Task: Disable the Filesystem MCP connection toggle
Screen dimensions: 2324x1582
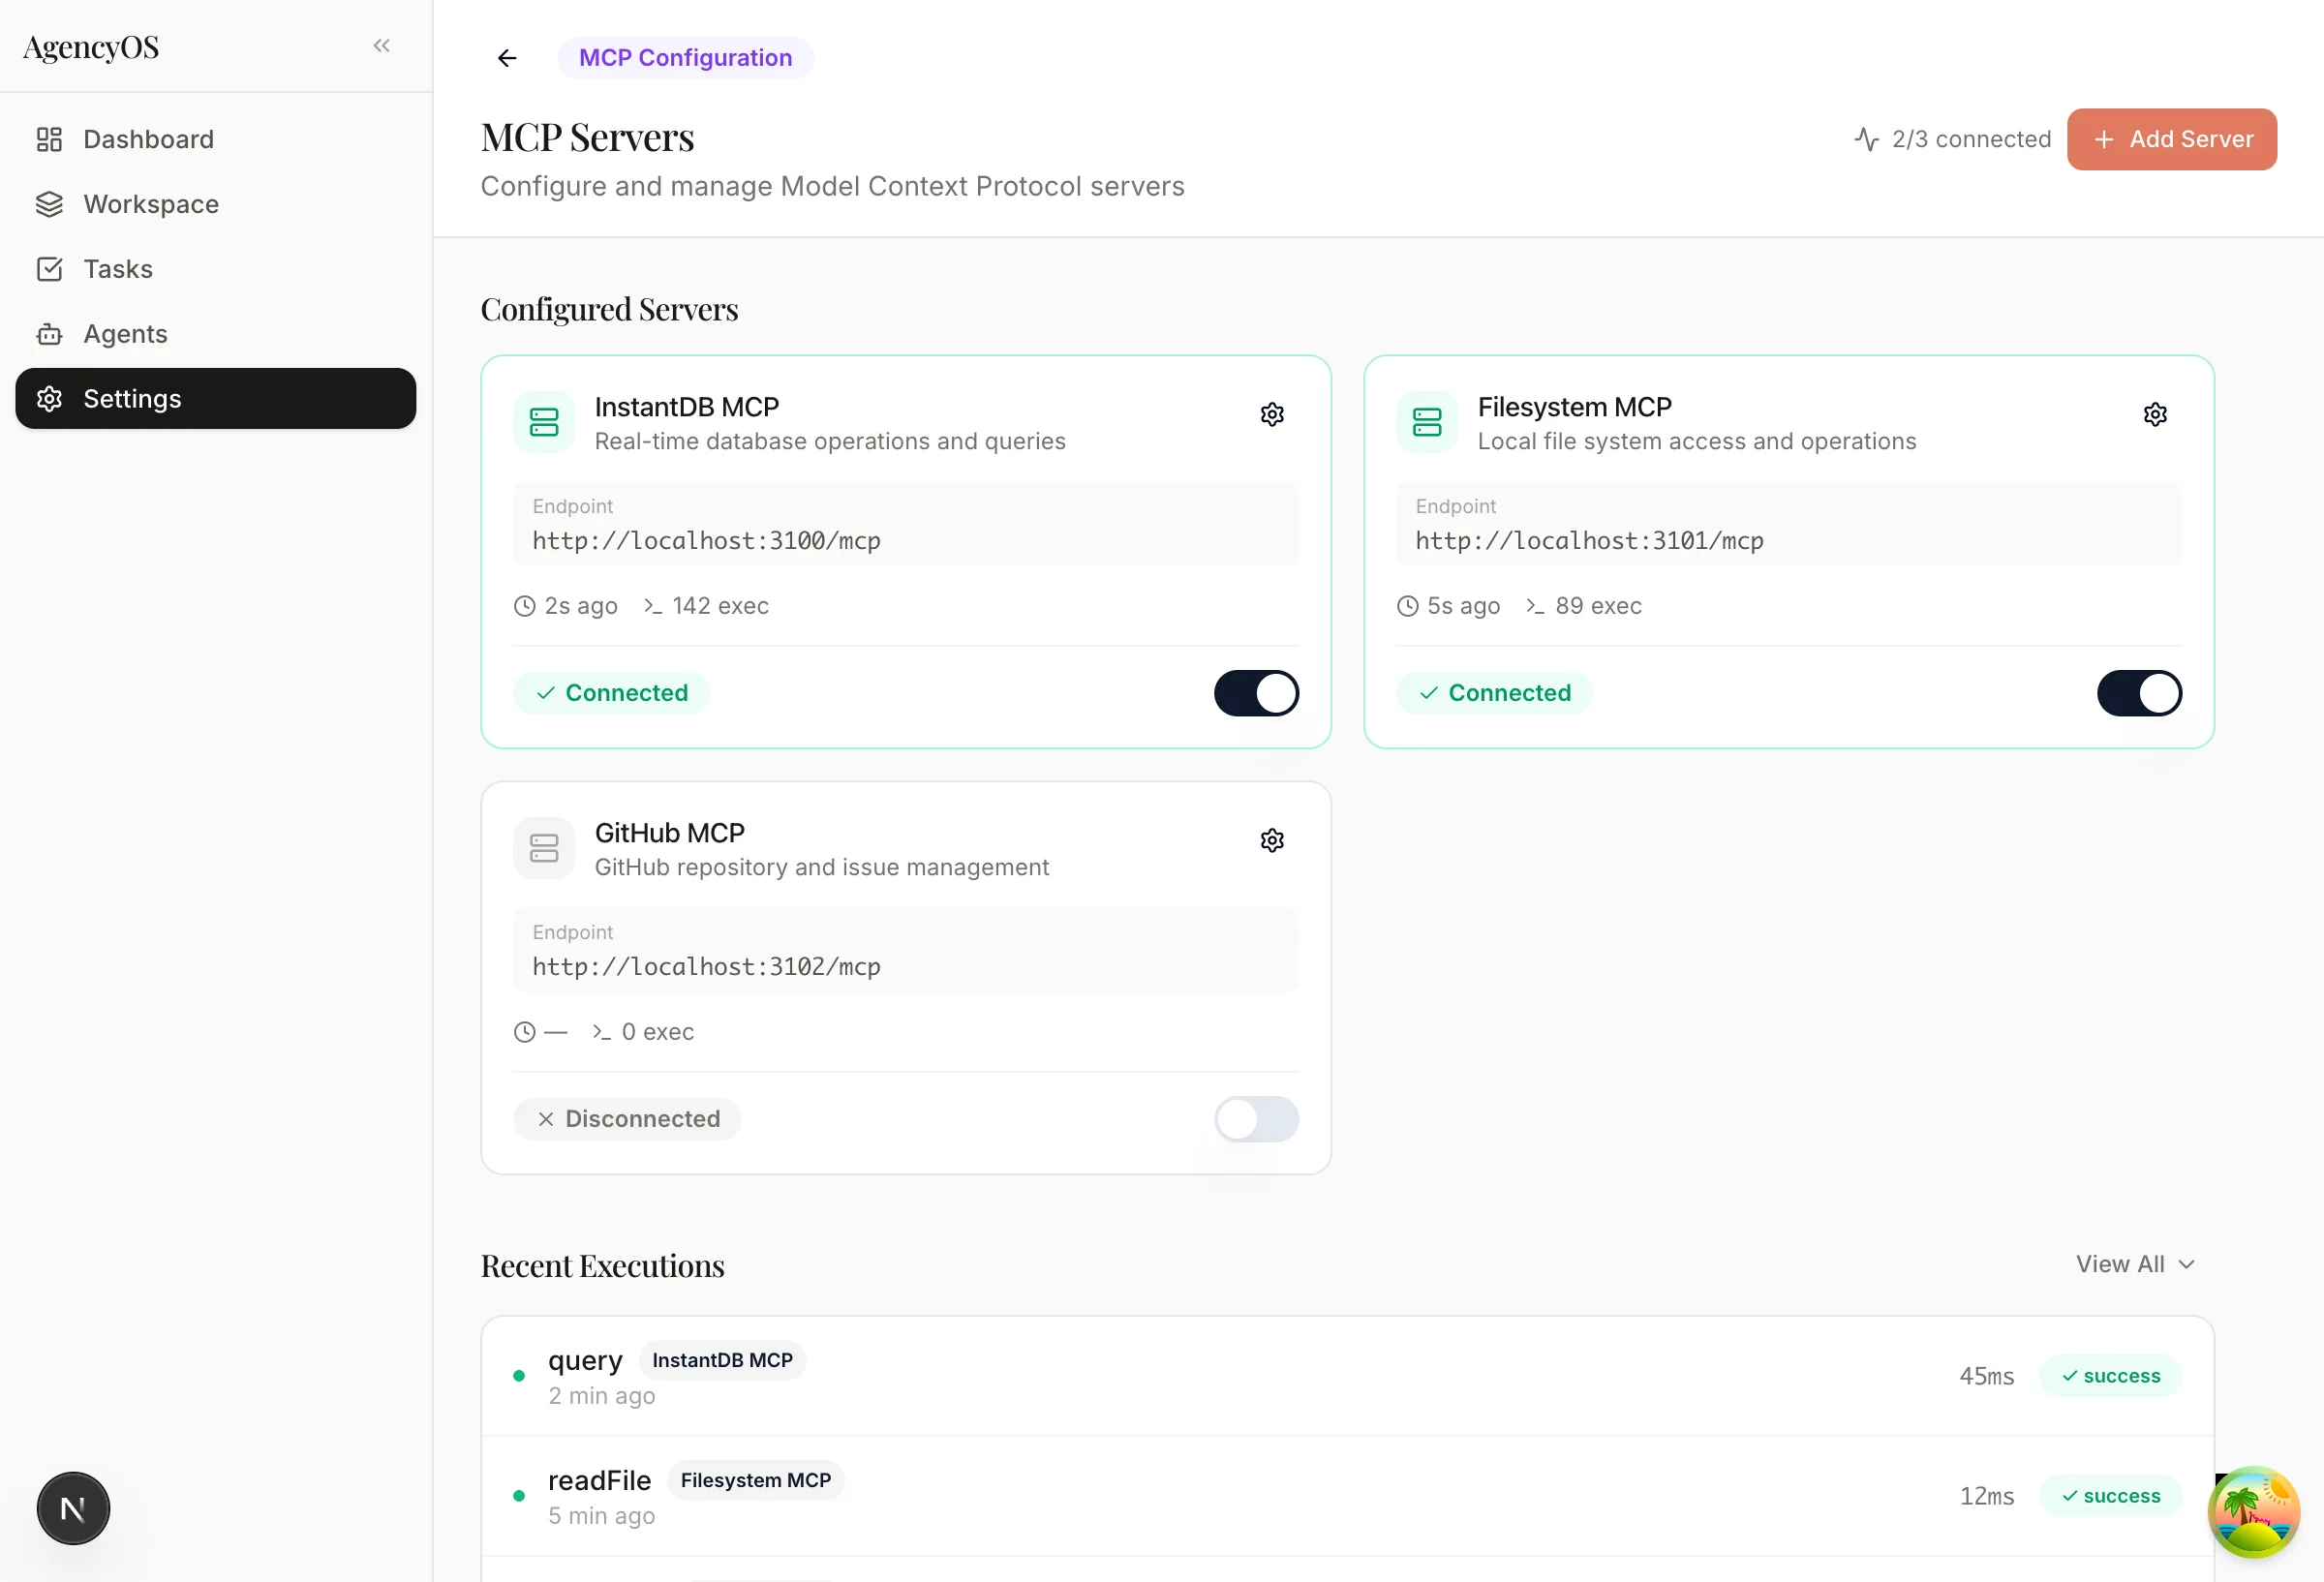Action: [2139, 693]
